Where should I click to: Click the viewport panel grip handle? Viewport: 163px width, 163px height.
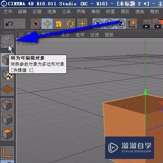click(21, 35)
